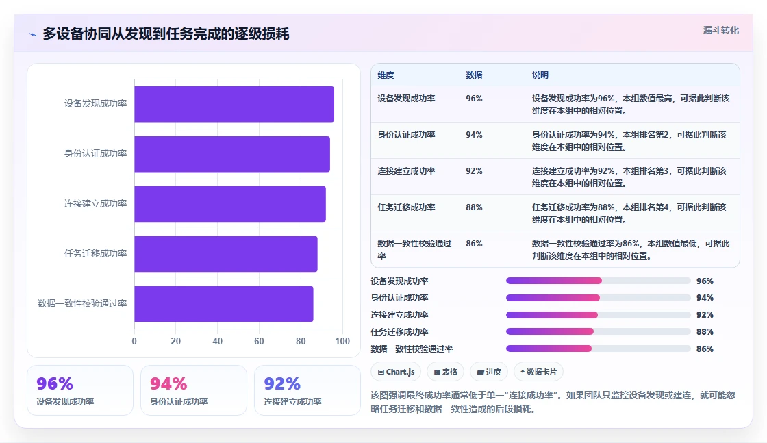Click the 数据卡片 chip
Image resolution: width=767 pixels, height=443 pixels.
[x=538, y=372]
